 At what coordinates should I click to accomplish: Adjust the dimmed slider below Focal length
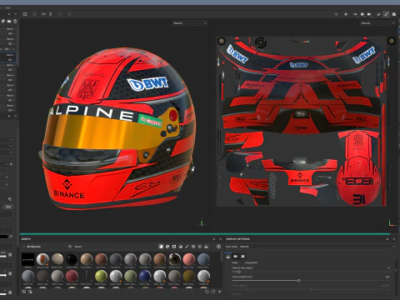point(311,289)
